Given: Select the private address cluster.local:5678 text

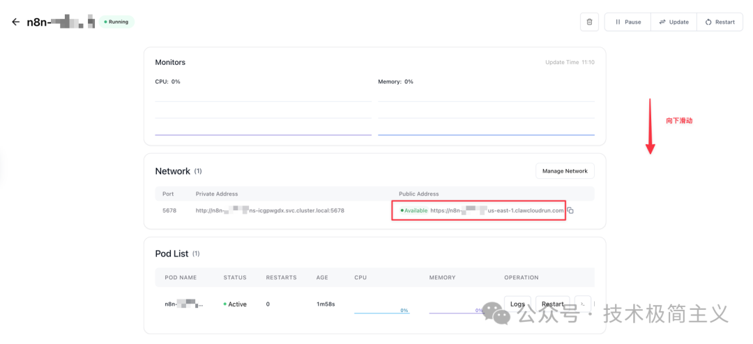Looking at the screenshot, I should point(270,210).
